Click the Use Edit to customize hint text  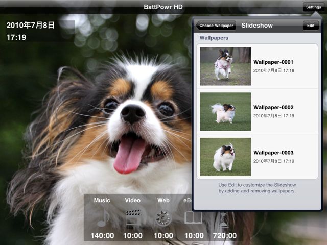point(257,188)
